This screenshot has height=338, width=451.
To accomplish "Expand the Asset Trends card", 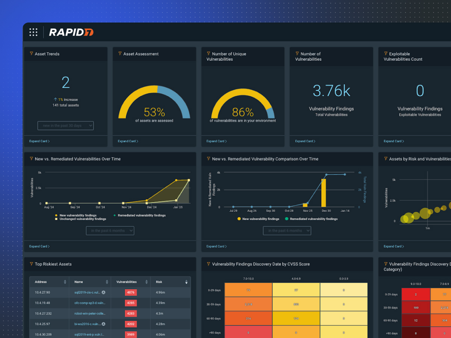I will tap(39, 141).
